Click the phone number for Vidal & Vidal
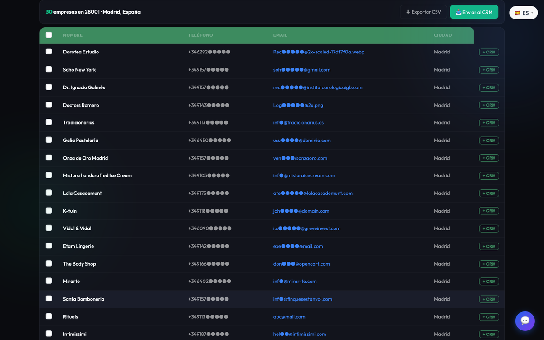The width and height of the screenshot is (544, 340). pyautogui.click(x=210, y=228)
